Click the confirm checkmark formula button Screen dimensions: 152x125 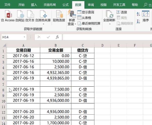[x=48, y=37]
